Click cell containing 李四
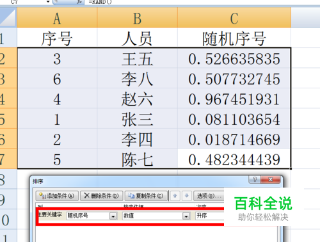The width and height of the screenshot is (320, 242). tap(137, 138)
